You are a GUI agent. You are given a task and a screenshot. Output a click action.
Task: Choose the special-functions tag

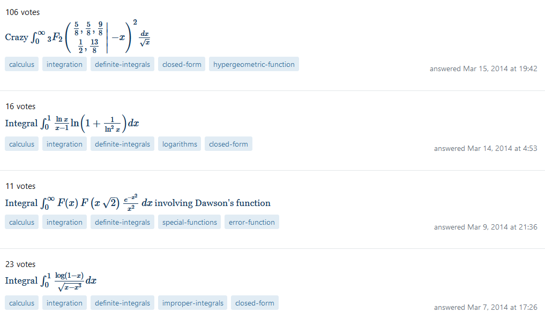[189, 222]
